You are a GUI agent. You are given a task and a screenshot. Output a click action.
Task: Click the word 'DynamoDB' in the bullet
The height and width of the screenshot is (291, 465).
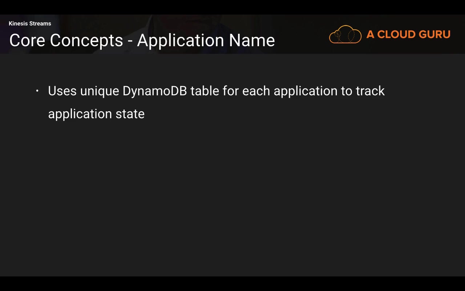pos(155,91)
